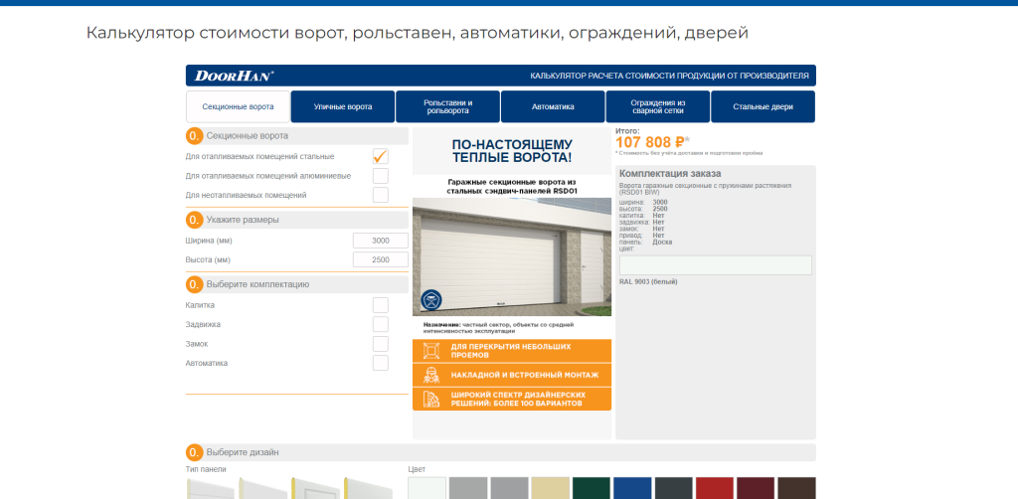Click the round blue badge on the garage photo

[x=431, y=298]
